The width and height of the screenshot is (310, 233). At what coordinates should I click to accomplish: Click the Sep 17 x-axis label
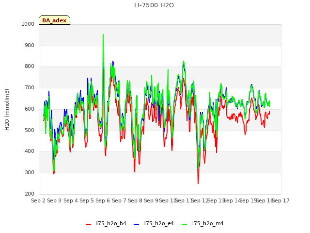[x=281, y=200]
